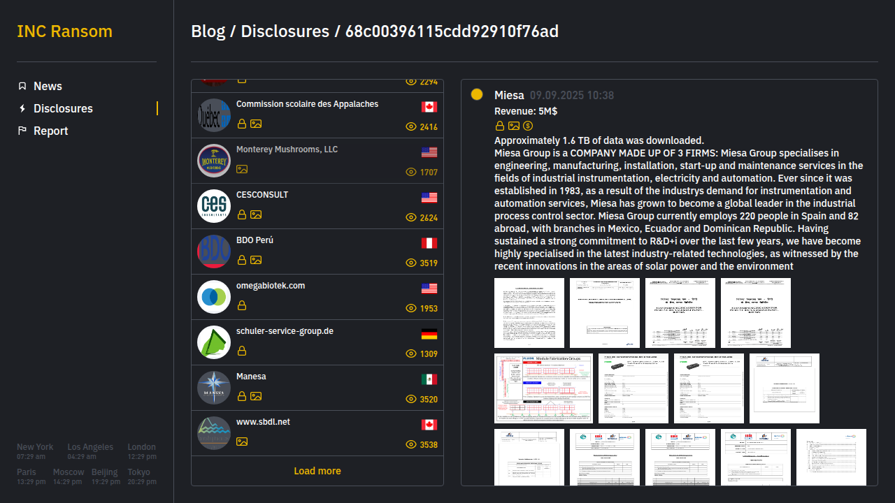Click lock icon on Commission scolaire row
This screenshot has height=503, width=895.
(242, 124)
